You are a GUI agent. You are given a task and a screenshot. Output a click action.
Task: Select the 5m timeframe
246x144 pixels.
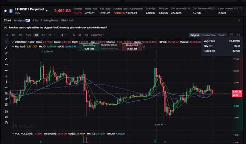tap(21, 35)
